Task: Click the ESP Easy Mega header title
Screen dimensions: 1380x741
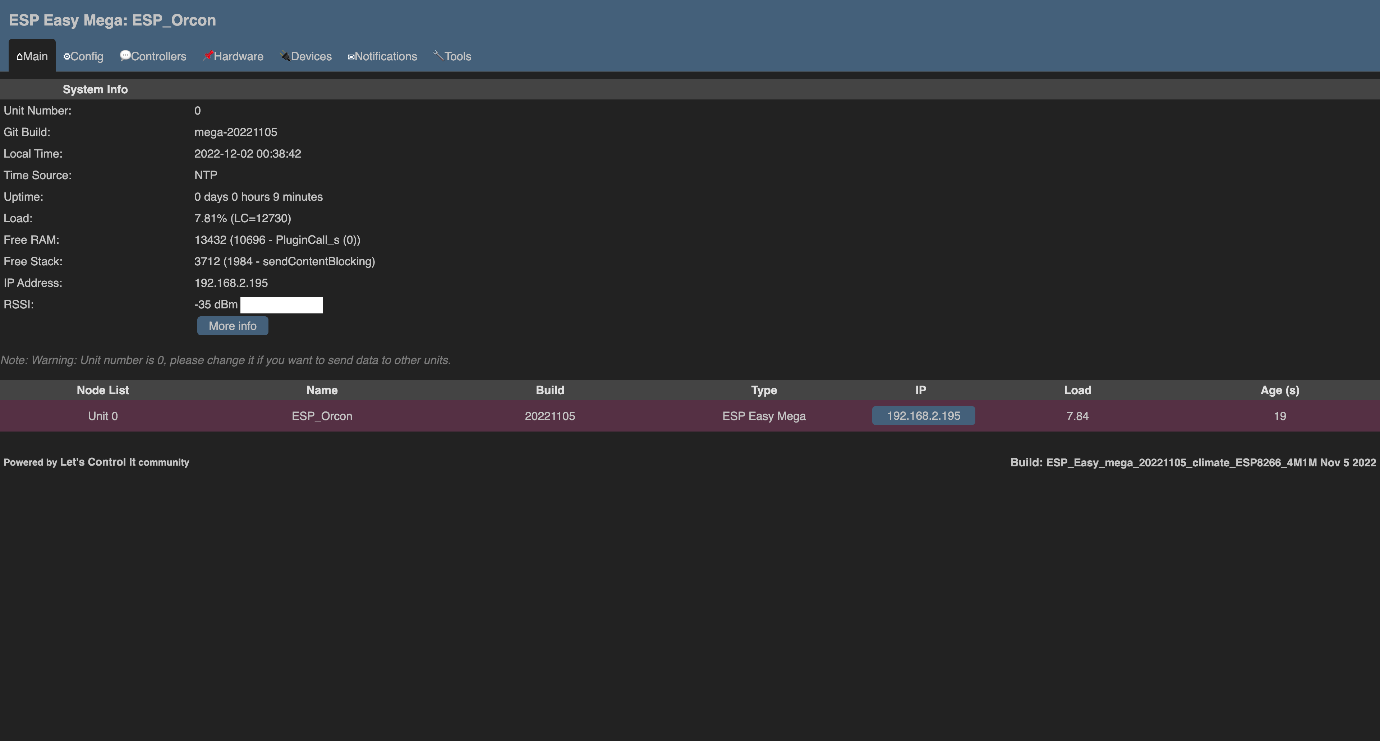Action: (x=112, y=20)
